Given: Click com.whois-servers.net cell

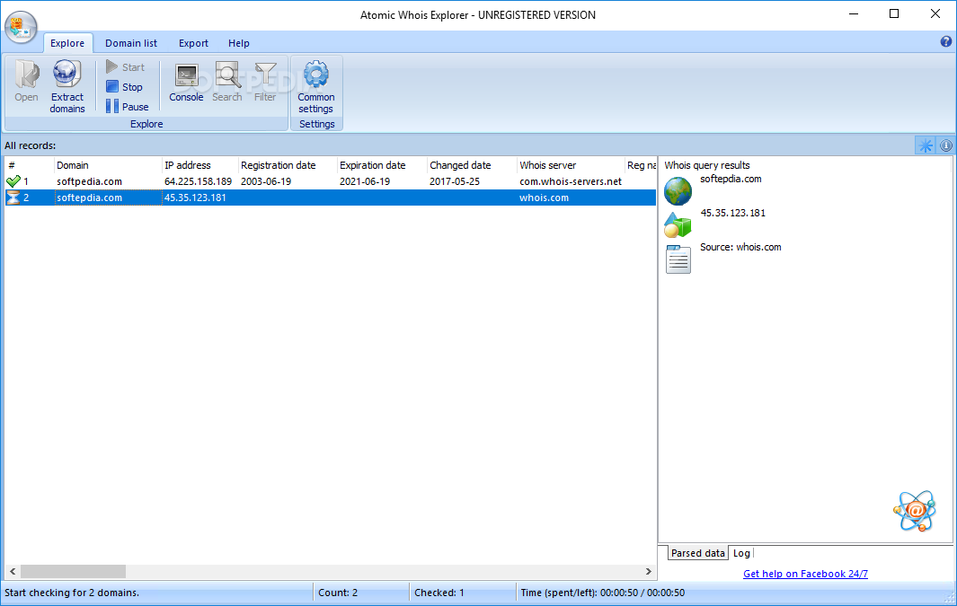Looking at the screenshot, I should point(571,181).
